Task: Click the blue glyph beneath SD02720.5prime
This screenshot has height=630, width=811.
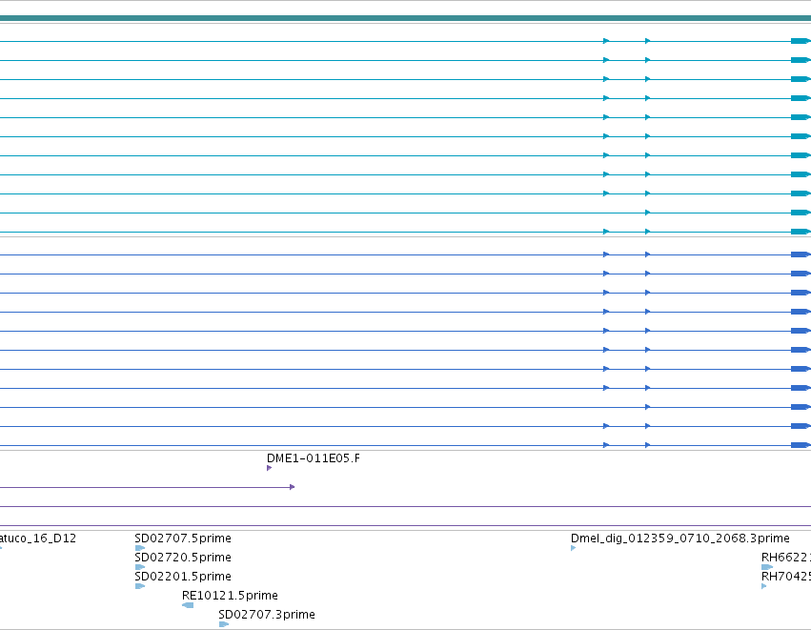Action: point(140,567)
